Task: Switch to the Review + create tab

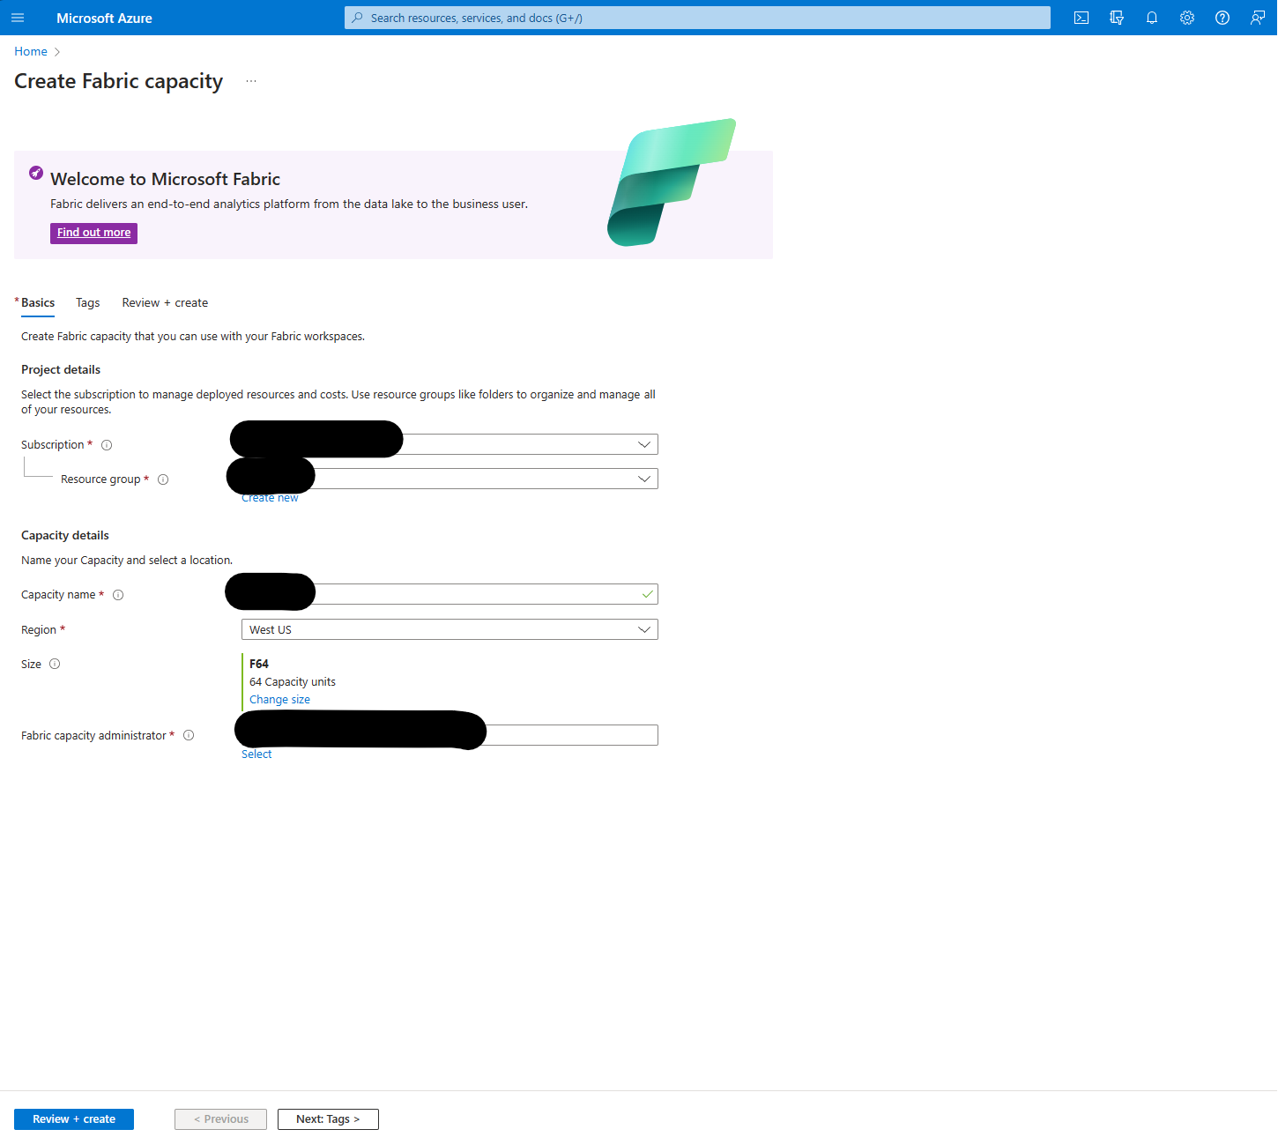Action: (x=165, y=302)
